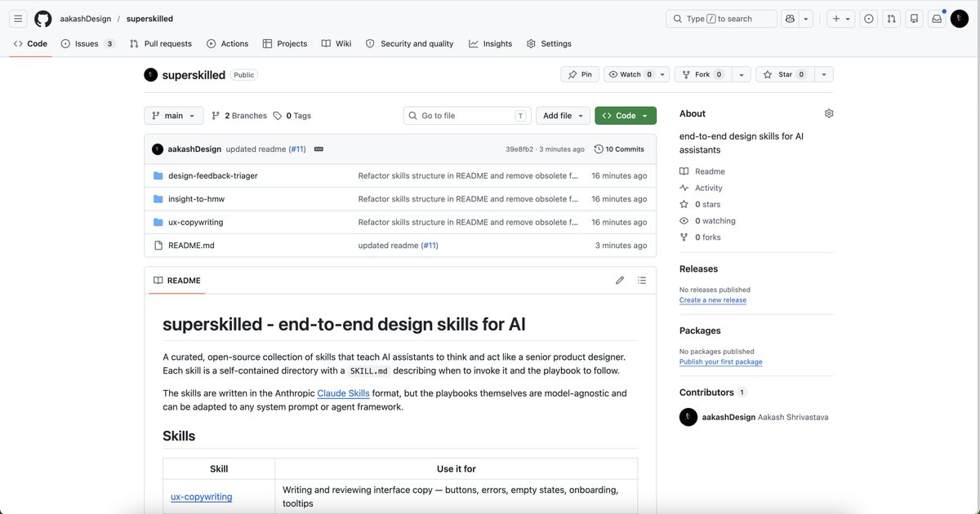View 0 forks link in About

(700, 237)
